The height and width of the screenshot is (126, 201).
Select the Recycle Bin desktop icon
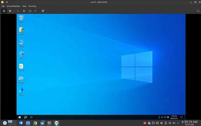[x=21, y=19]
